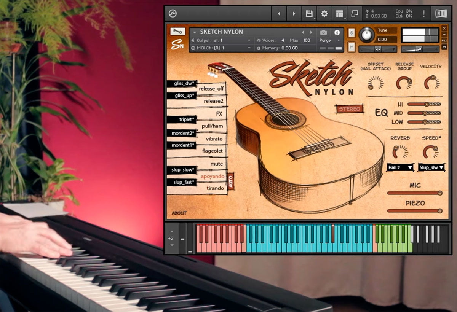Viewport: 457px width, 312px height.
Task: Click the slup_fast* keyswitch label
Action: [182, 182]
